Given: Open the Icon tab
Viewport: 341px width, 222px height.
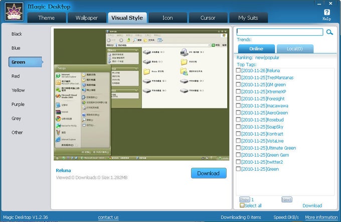Looking at the screenshot, I should click(167, 18).
